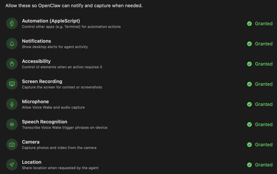
Task: Click Granted status for Speech Recognition
Action: 263,124
